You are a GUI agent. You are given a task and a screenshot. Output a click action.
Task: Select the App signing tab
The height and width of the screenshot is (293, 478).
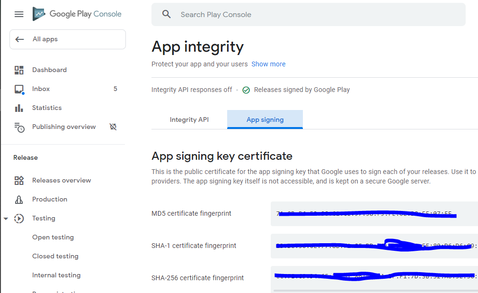(x=265, y=119)
